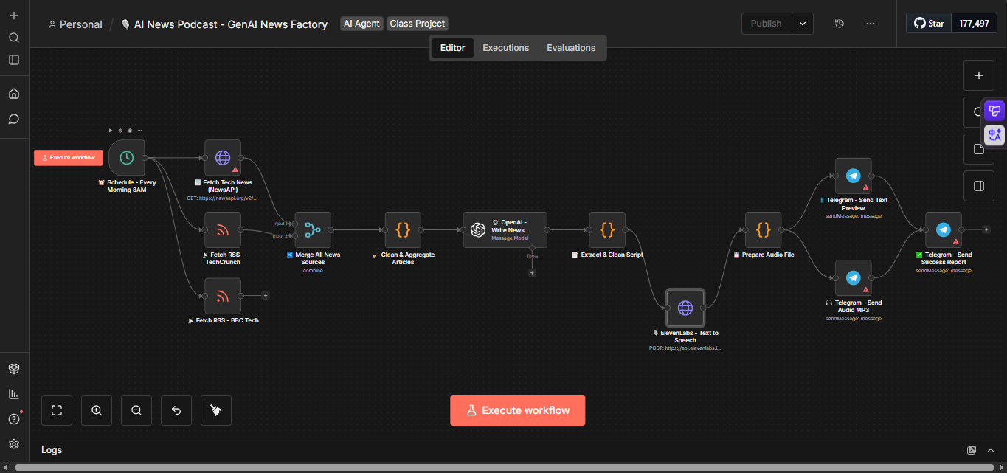
Task: Go to Home overview icon
Action: pyautogui.click(x=14, y=94)
